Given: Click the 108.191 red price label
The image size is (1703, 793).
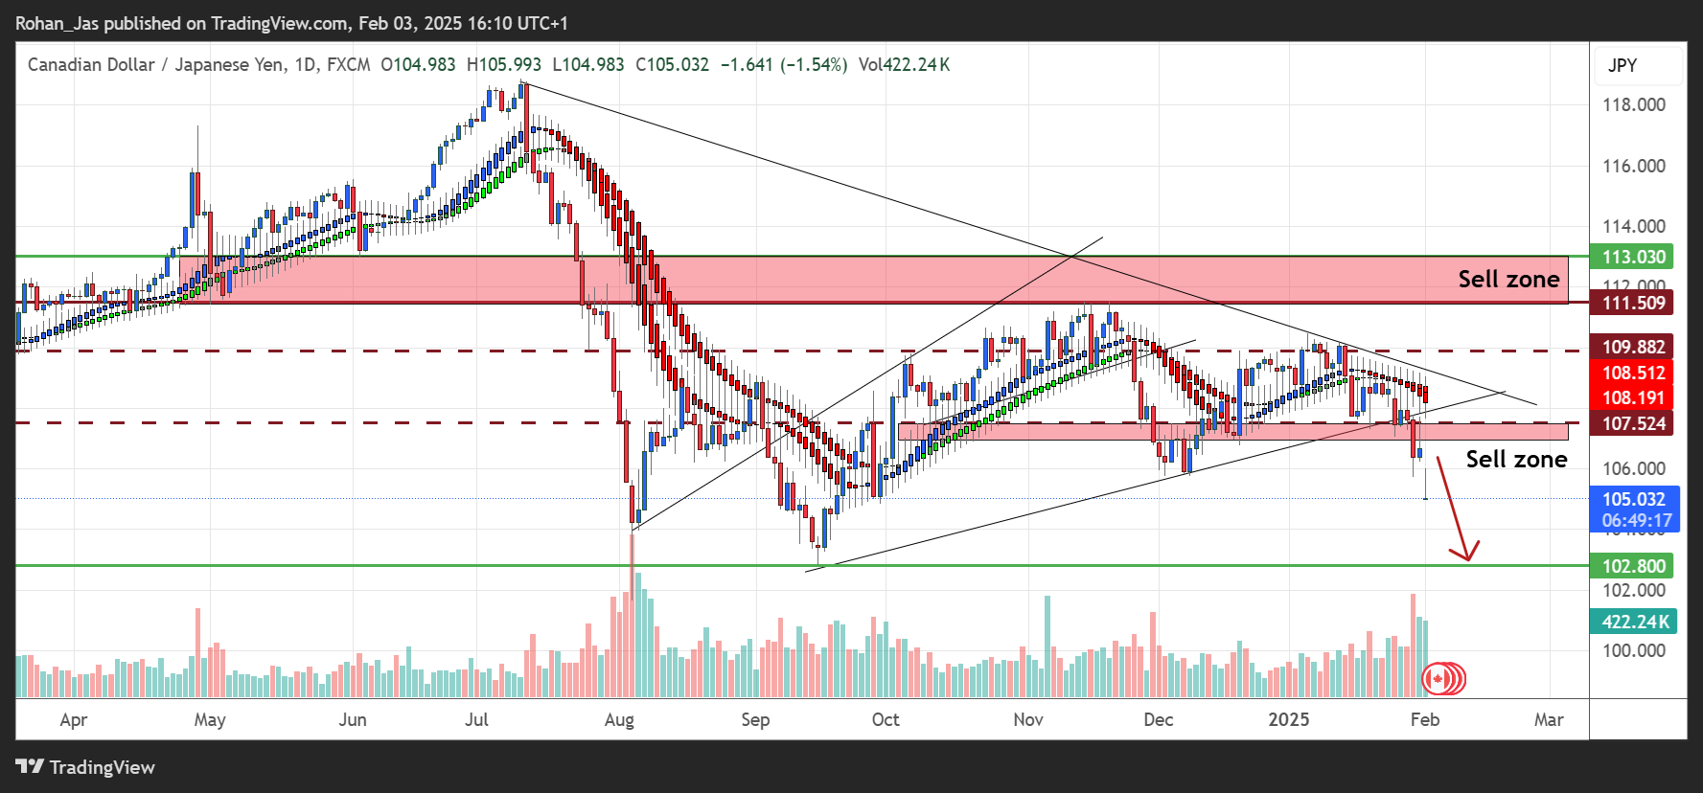Looking at the screenshot, I should [1633, 397].
